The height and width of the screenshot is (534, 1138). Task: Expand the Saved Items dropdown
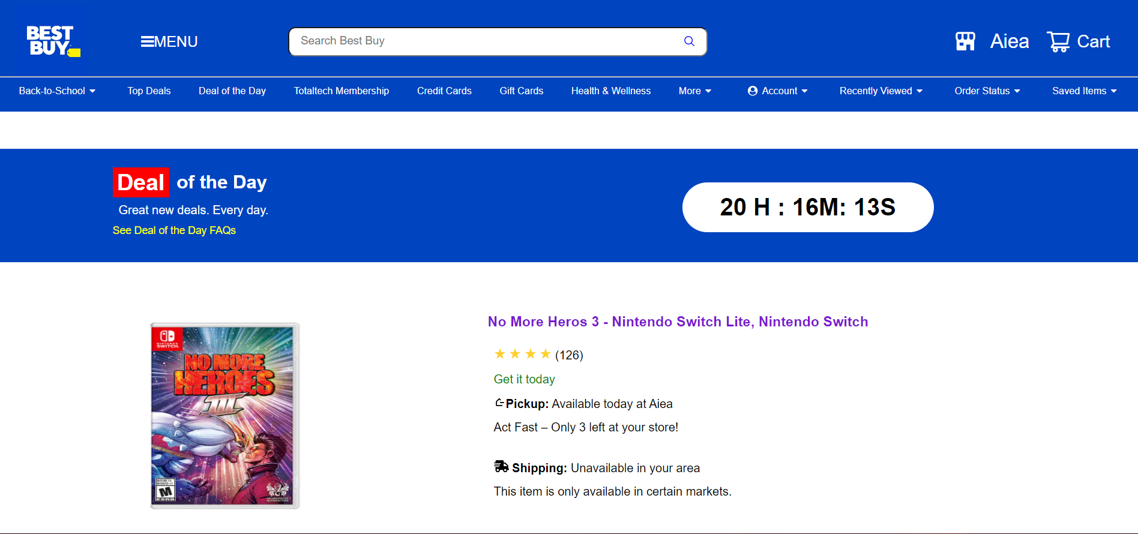tap(1085, 91)
